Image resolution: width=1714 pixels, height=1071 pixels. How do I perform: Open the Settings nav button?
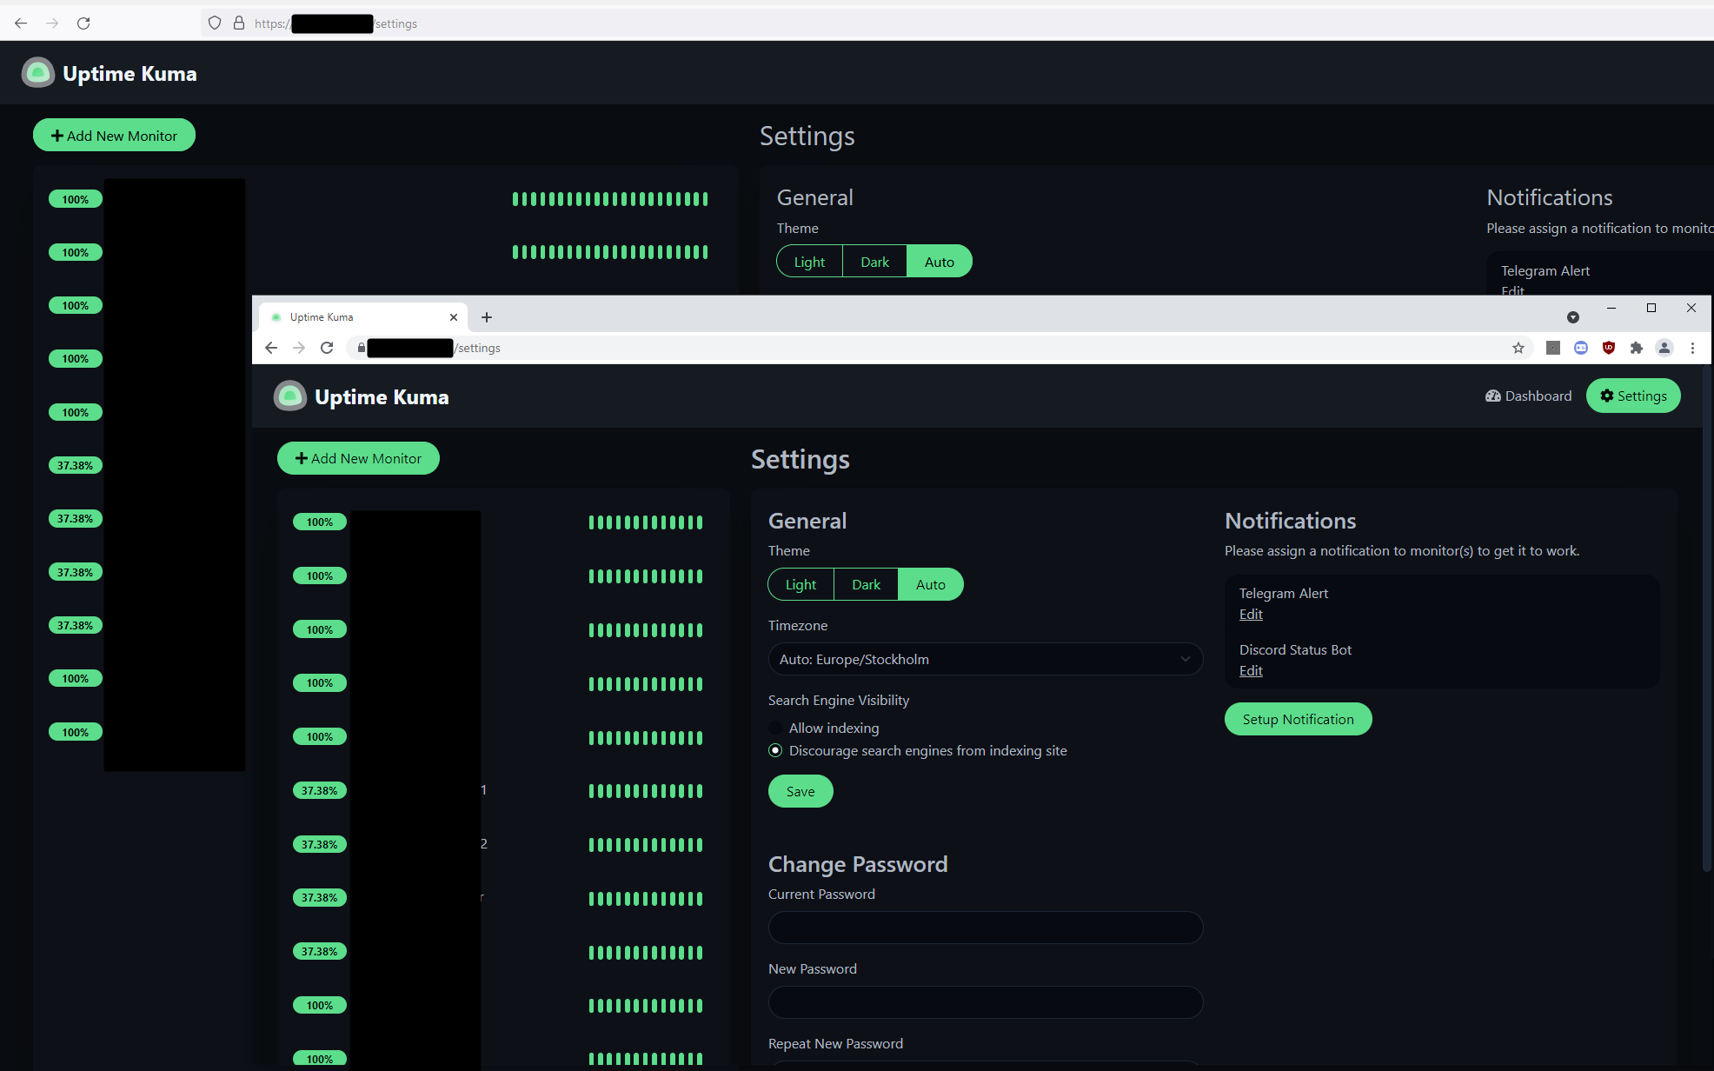(1633, 396)
